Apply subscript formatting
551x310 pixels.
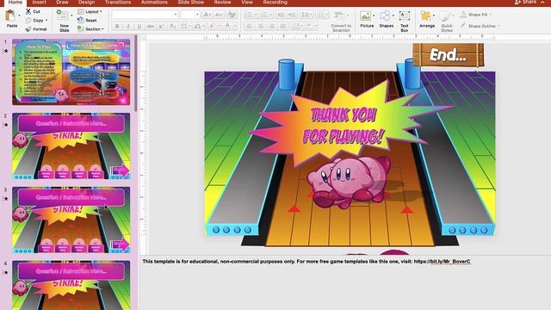[x=172, y=26]
